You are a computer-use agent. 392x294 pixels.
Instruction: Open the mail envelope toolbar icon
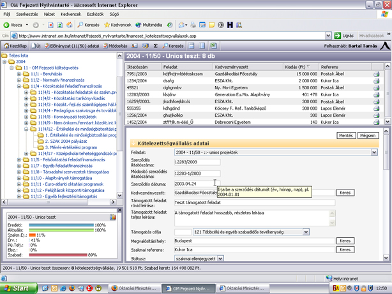click(181, 25)
